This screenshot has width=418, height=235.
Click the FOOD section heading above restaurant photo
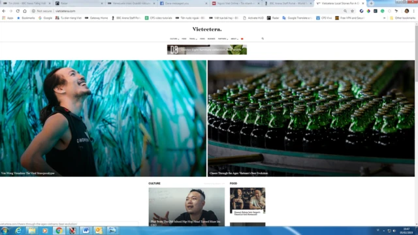[x=233, y=183]
